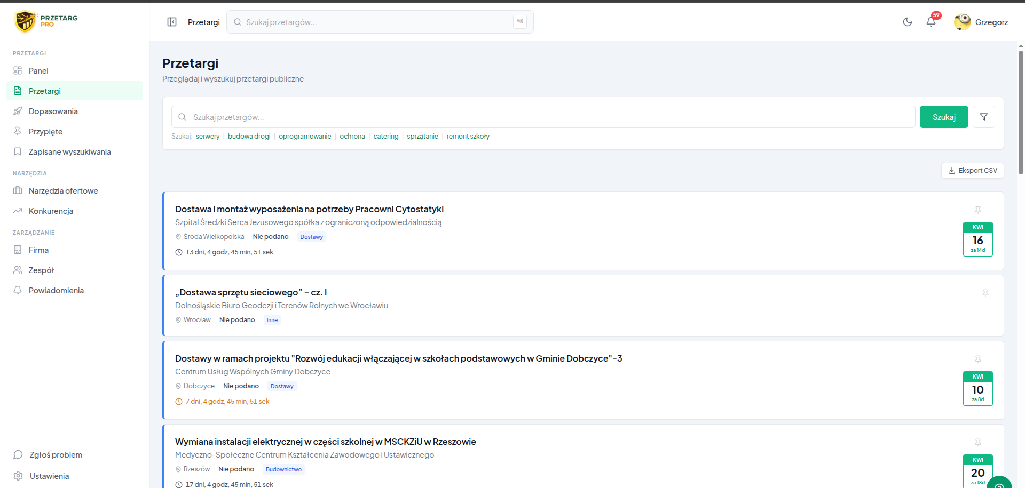Click the Dostawy tag on Cytostatyki tender
The image size is (1025, 488).
tap(311, 237)
